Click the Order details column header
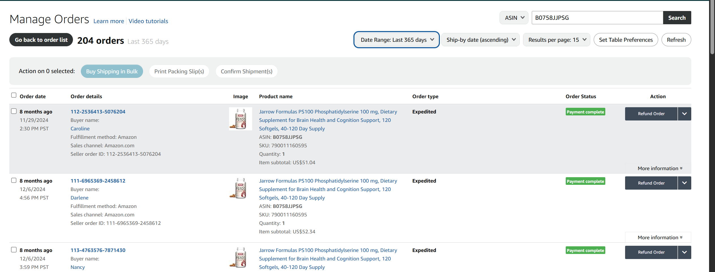Screen dimensions: 715x272 tap(86, 96)
